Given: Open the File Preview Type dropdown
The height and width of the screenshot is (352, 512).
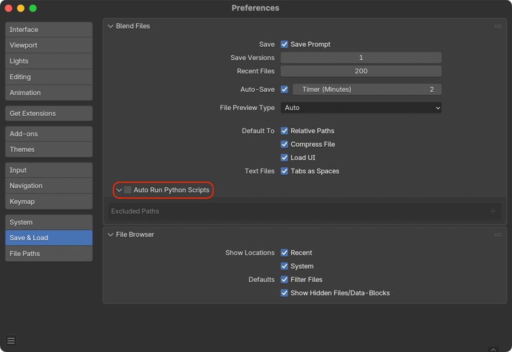Looking at the screenshot, I should point(361,108).
